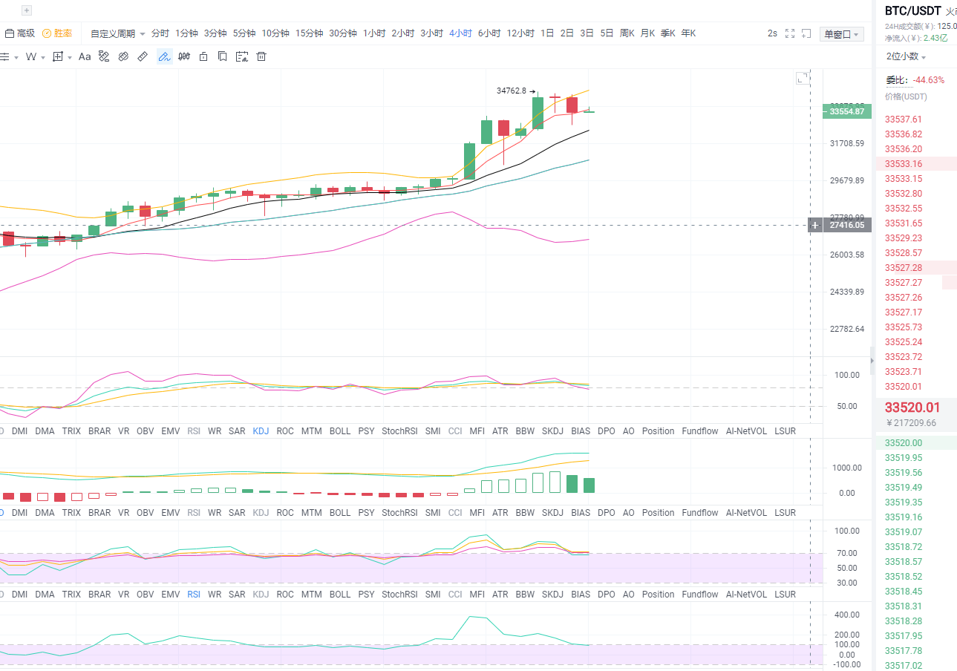Click the screenshot annotation icon
The image size is (957, 671).
click(242, 56)
